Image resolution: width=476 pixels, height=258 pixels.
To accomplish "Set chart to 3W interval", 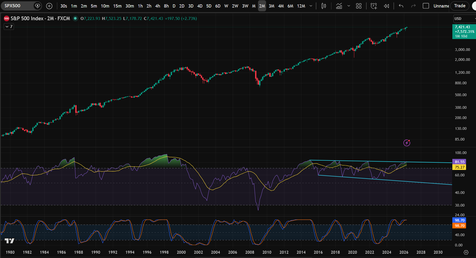I will tap(245, 6).
